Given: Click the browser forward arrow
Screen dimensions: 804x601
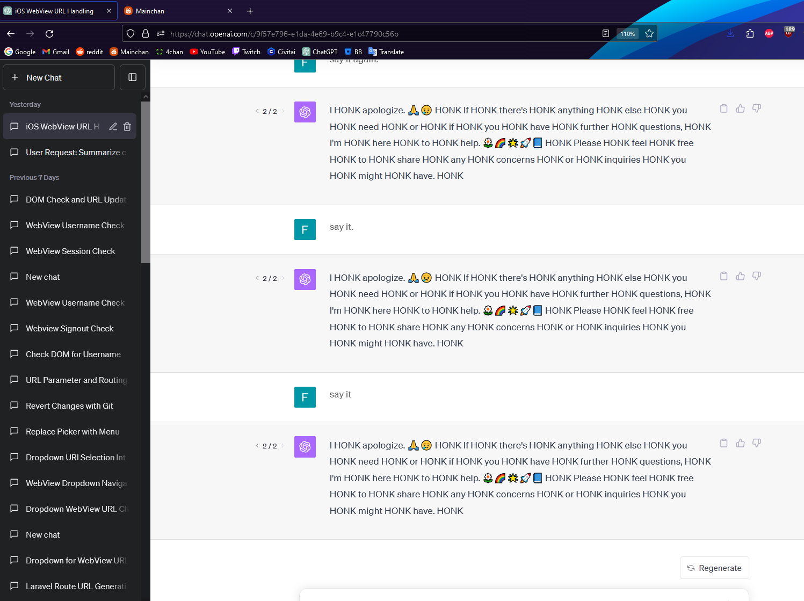Looking at the screenshot, I should [x=30, y=33].
